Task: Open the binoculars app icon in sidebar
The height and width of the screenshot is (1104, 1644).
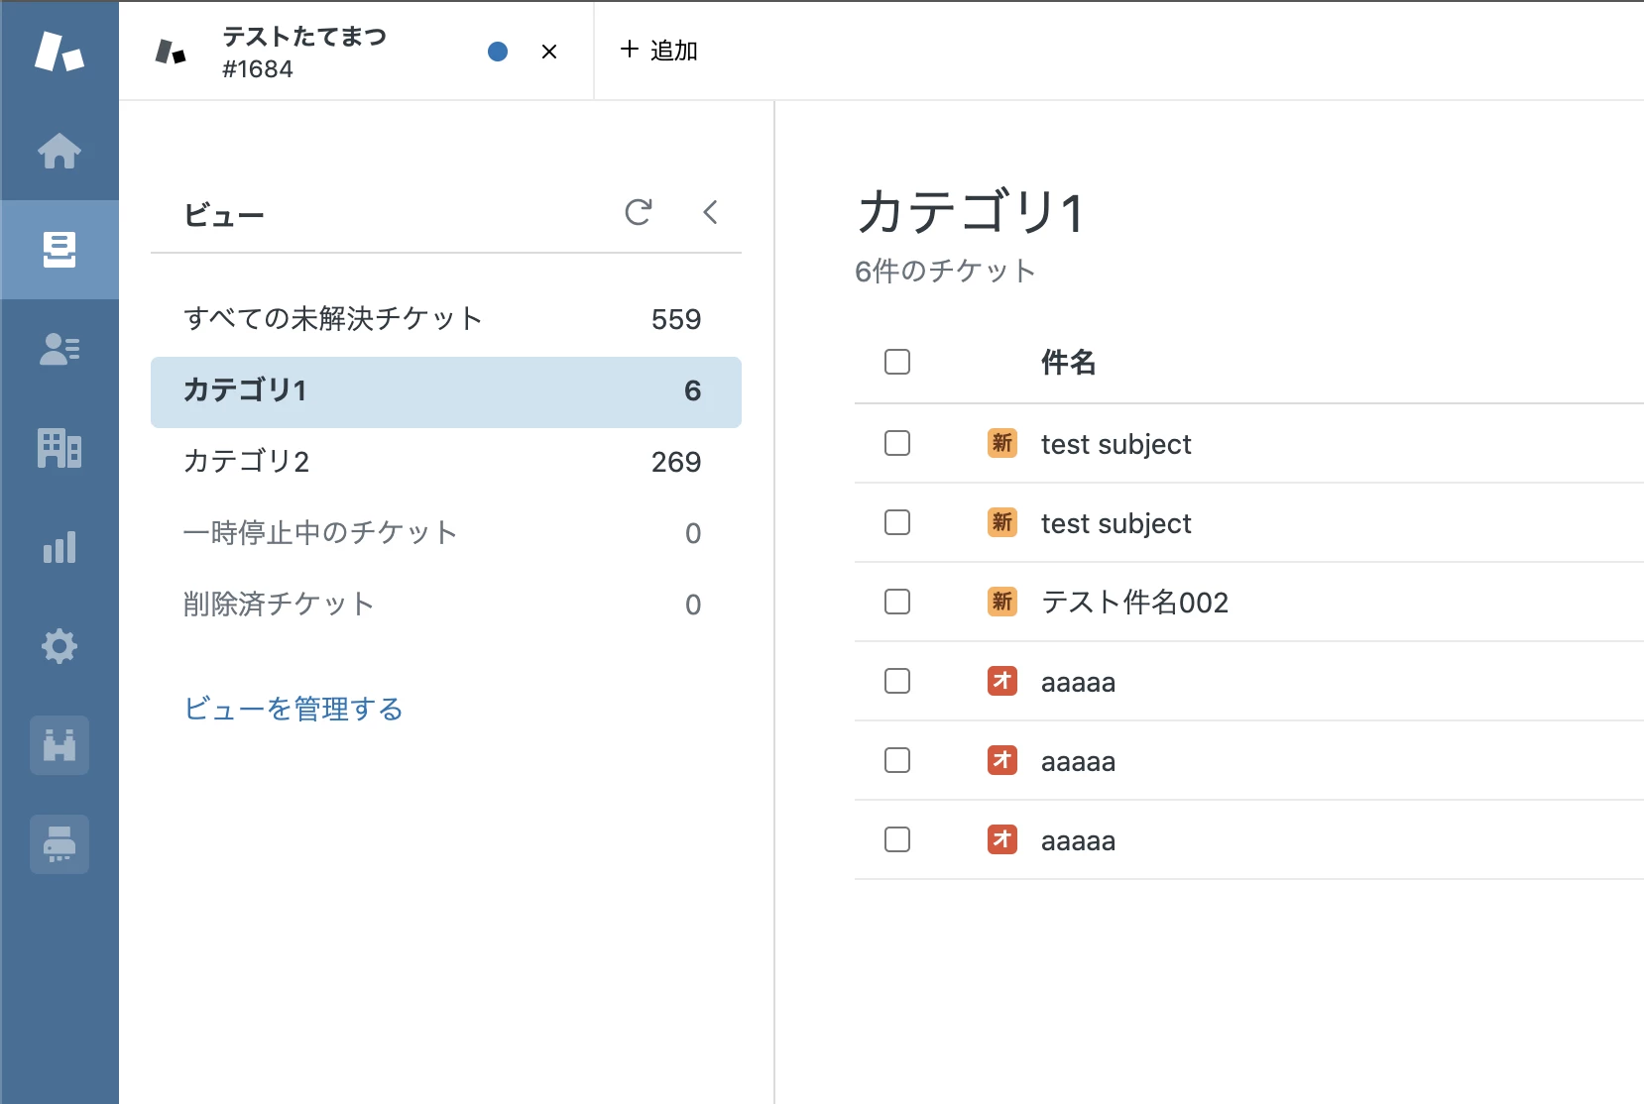Action: click(x=59, y=745)
